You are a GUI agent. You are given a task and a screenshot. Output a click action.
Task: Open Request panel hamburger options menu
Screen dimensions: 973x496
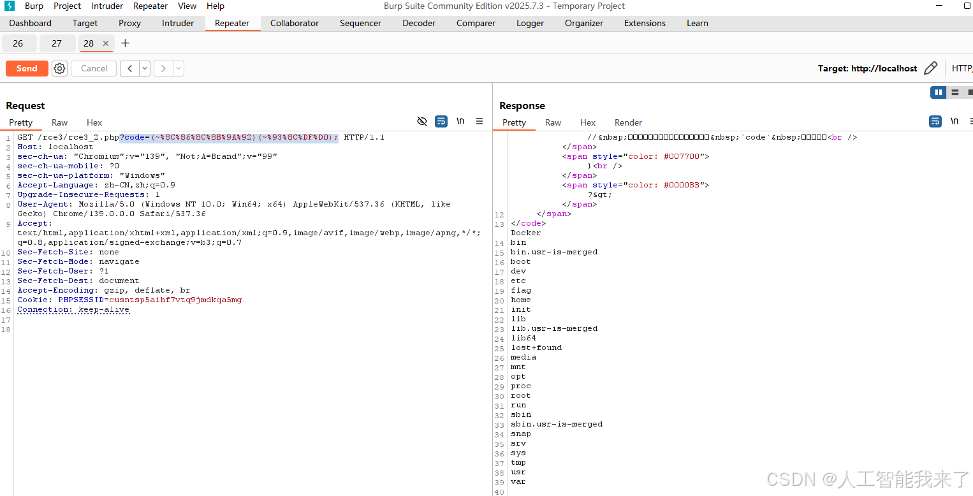(479, 121)
